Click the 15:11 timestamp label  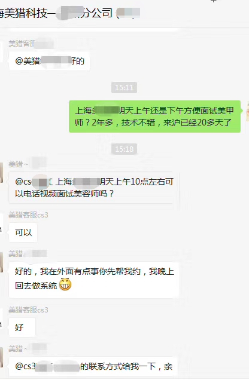[124, 87]
